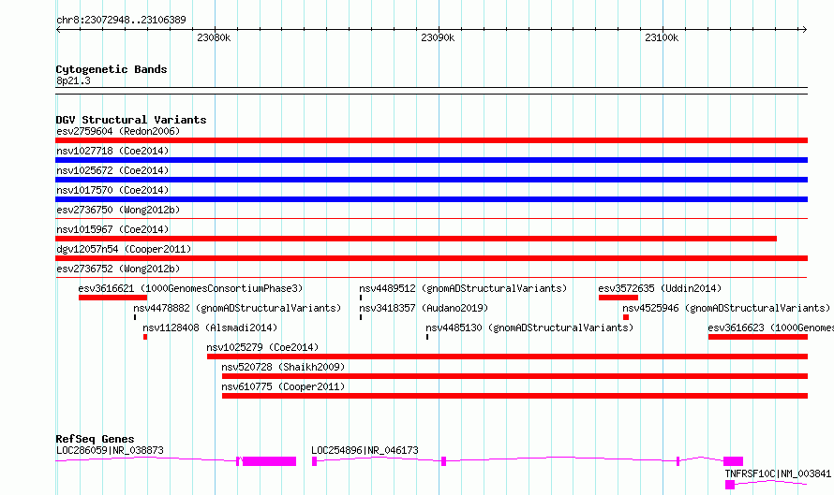Open nsv1025279 (Coe2014) label
Screen dimensions: 834x495
262,347
